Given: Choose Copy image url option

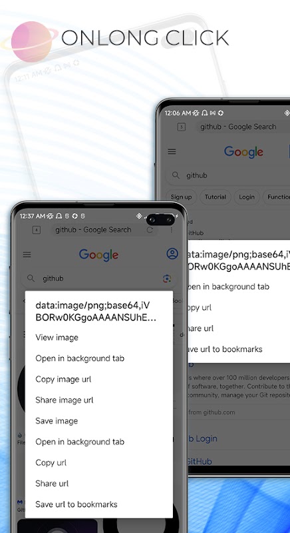Looking at the screenshot, I should (x=63, y=379).
